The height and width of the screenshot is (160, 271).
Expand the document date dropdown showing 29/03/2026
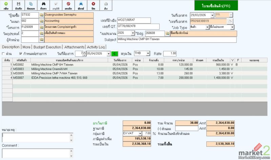point(212,15)
